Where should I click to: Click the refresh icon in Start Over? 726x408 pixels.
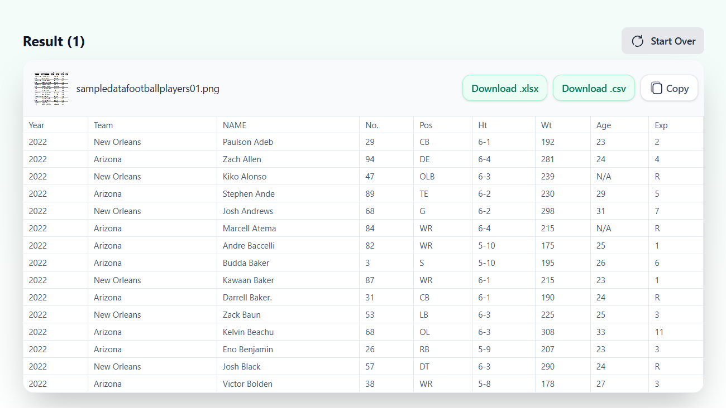(638, 41)
